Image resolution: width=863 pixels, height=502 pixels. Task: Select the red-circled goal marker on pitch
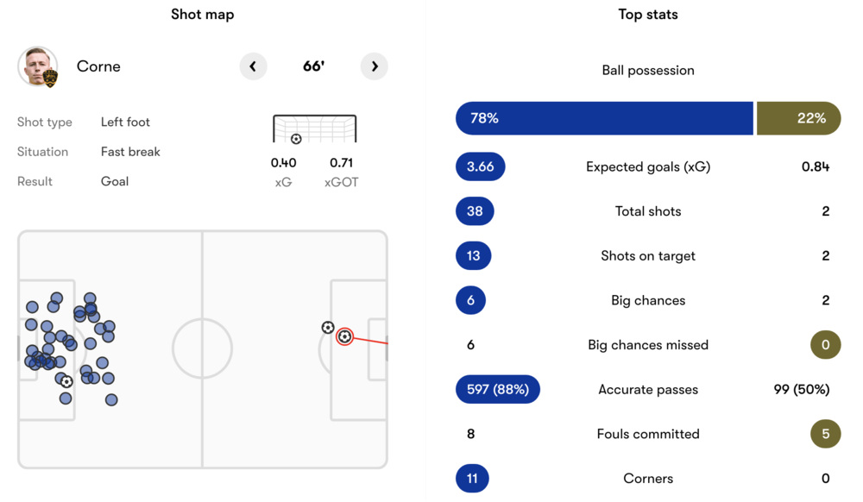click(x=344, y=336)
